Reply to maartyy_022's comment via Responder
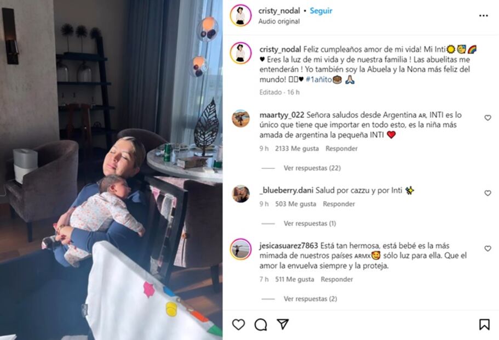The image size is (499, 340). click(341, 149)
